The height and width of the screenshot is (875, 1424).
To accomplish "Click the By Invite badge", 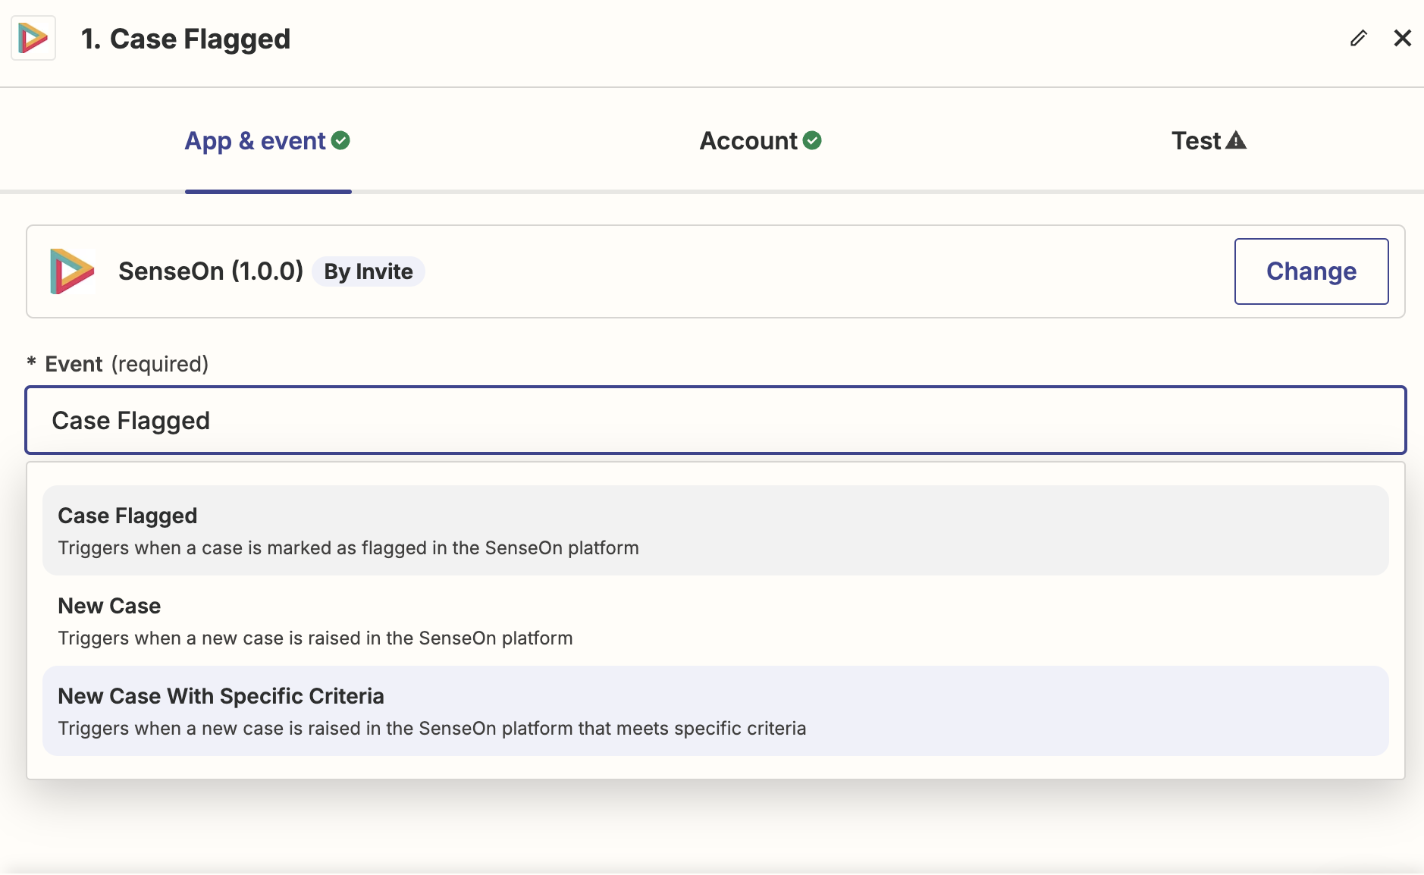I will (369, 271).
